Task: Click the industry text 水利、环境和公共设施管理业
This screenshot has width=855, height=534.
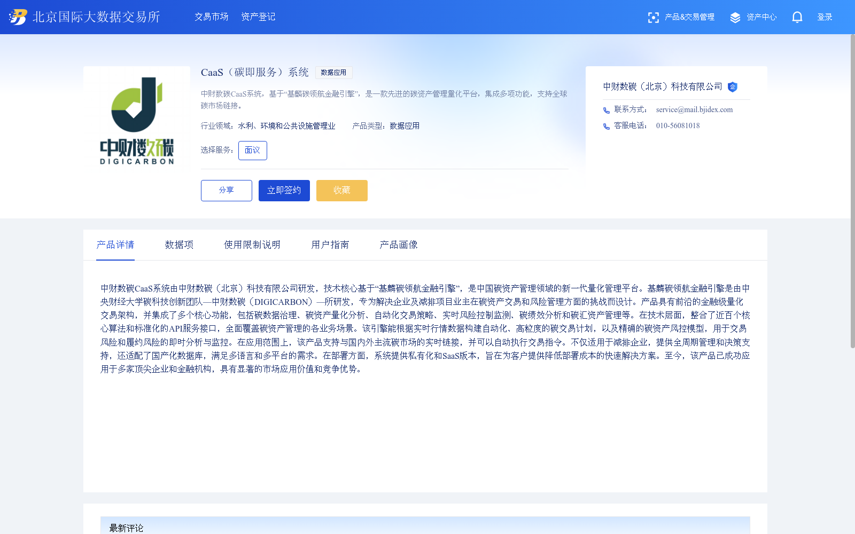Action: [x=286, y=126]
